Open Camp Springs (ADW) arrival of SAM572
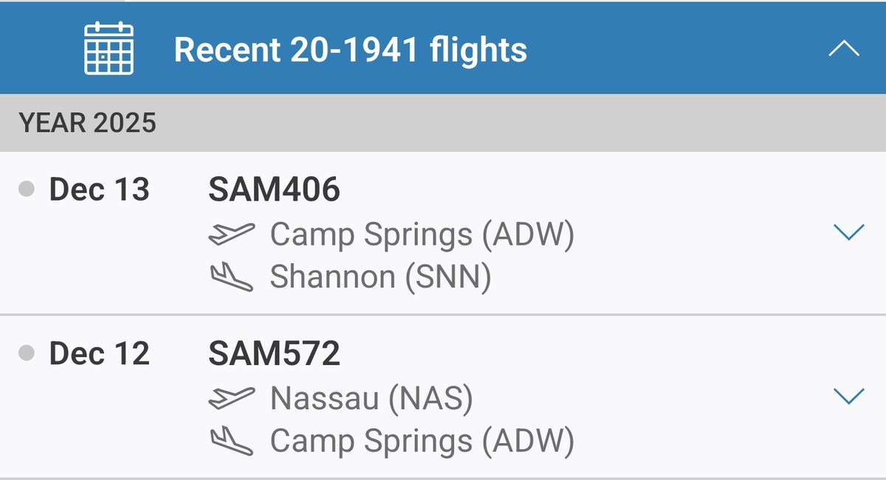The height and width of the screenshot is (480, 886). (422, 441)
